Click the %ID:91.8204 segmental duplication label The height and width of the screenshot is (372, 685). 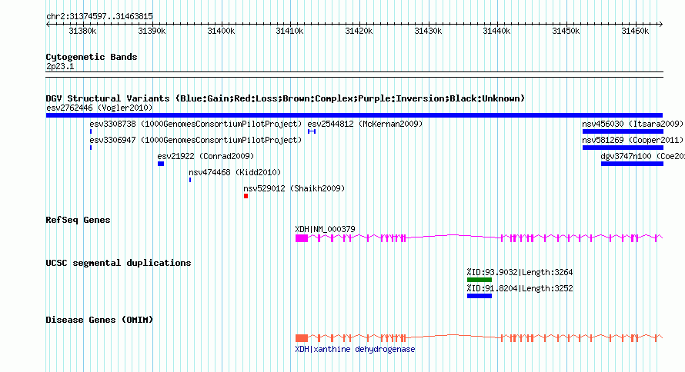[520, 289]
